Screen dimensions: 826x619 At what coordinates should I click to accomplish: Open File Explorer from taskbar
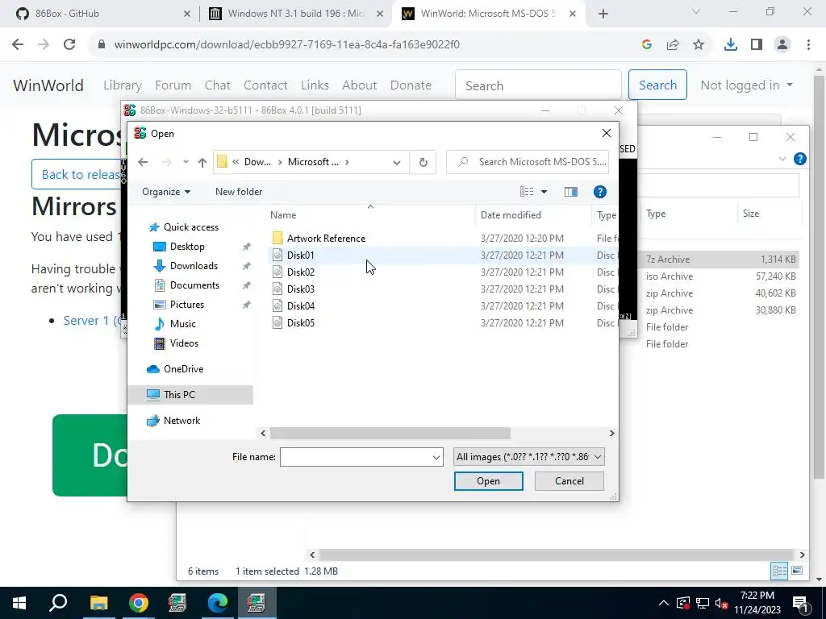coord(98,603)
